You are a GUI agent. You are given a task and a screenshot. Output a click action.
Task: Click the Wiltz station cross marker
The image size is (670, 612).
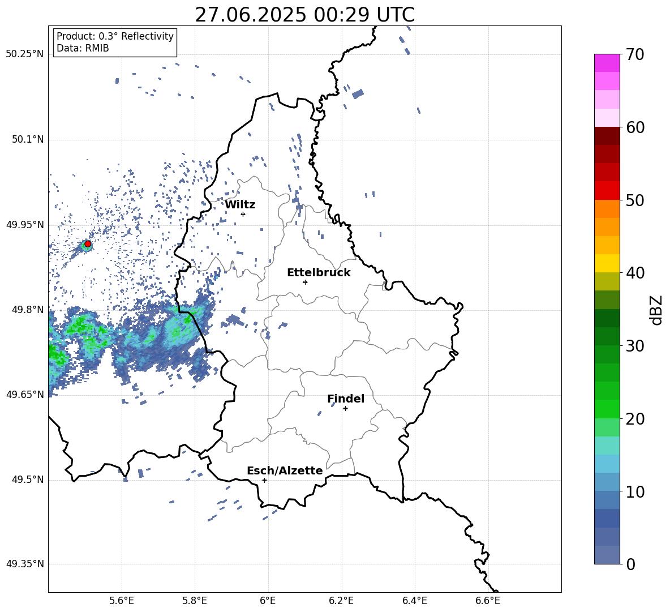243,214
